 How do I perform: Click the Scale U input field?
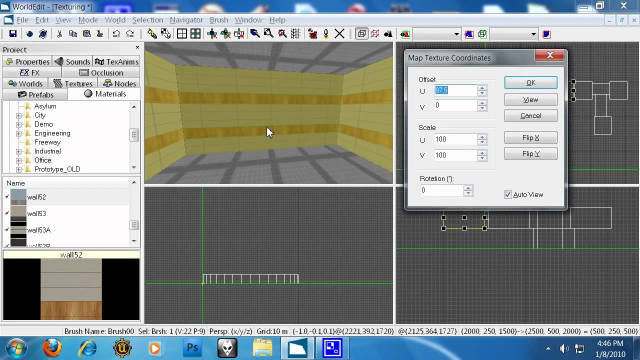[x=455, y=139]
